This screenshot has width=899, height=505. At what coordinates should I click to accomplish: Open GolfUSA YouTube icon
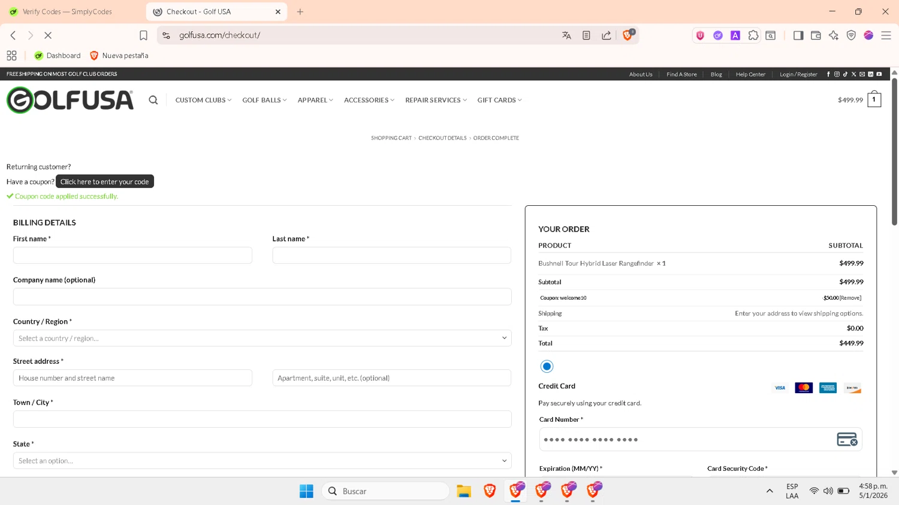[x=879, y=74]
